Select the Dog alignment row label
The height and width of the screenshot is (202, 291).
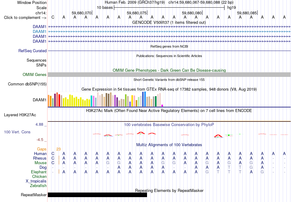tap(43, 168)
